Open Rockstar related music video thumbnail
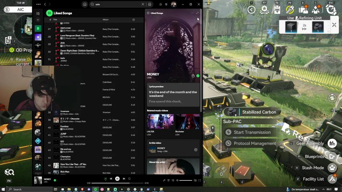342x192 pixels. click(x=187, y=122)
